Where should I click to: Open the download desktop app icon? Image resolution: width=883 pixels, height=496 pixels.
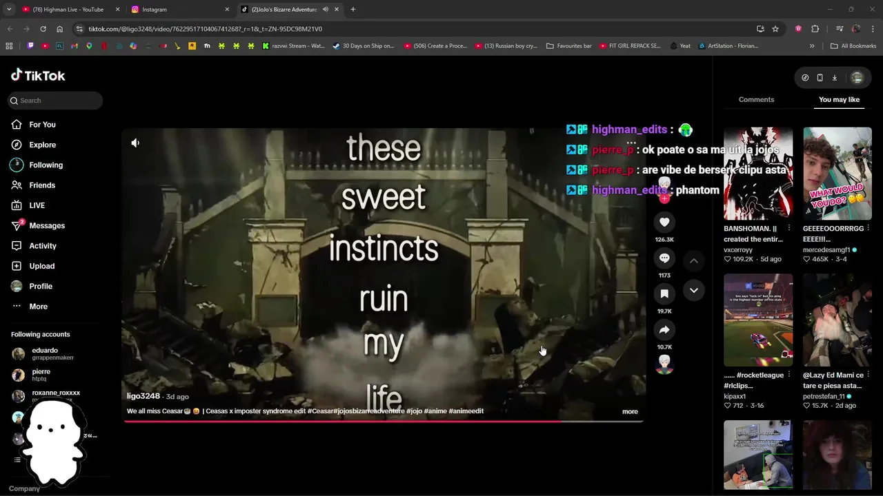[834, 78]
